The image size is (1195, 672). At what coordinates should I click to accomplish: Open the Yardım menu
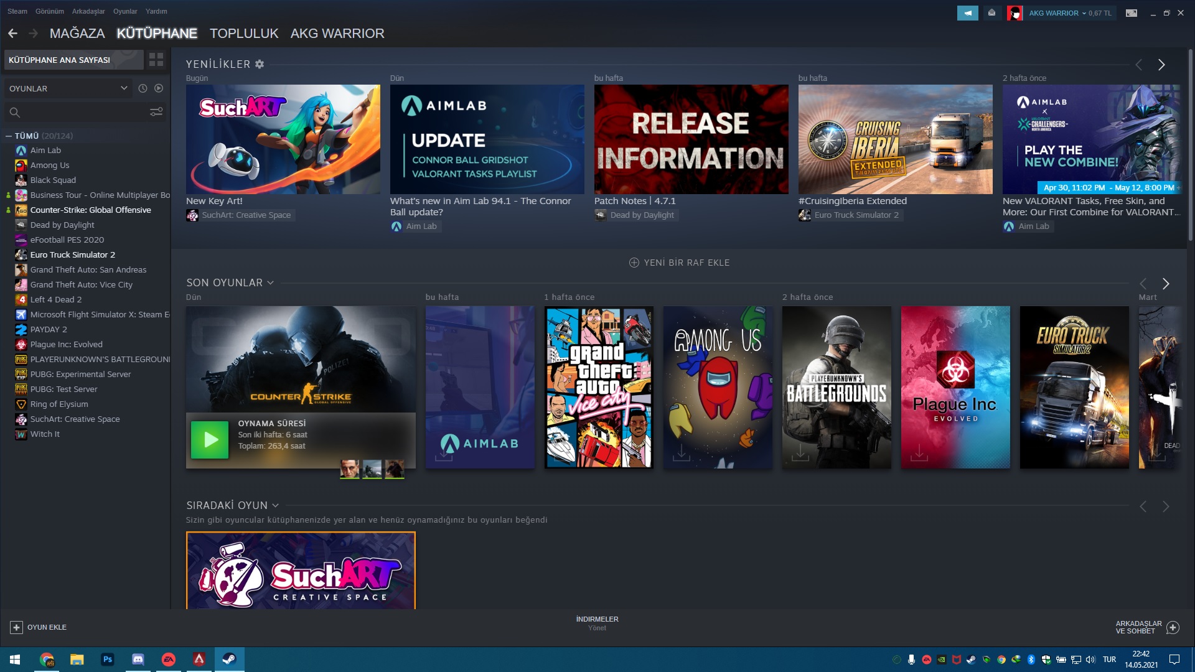click(x=156, y=11)
